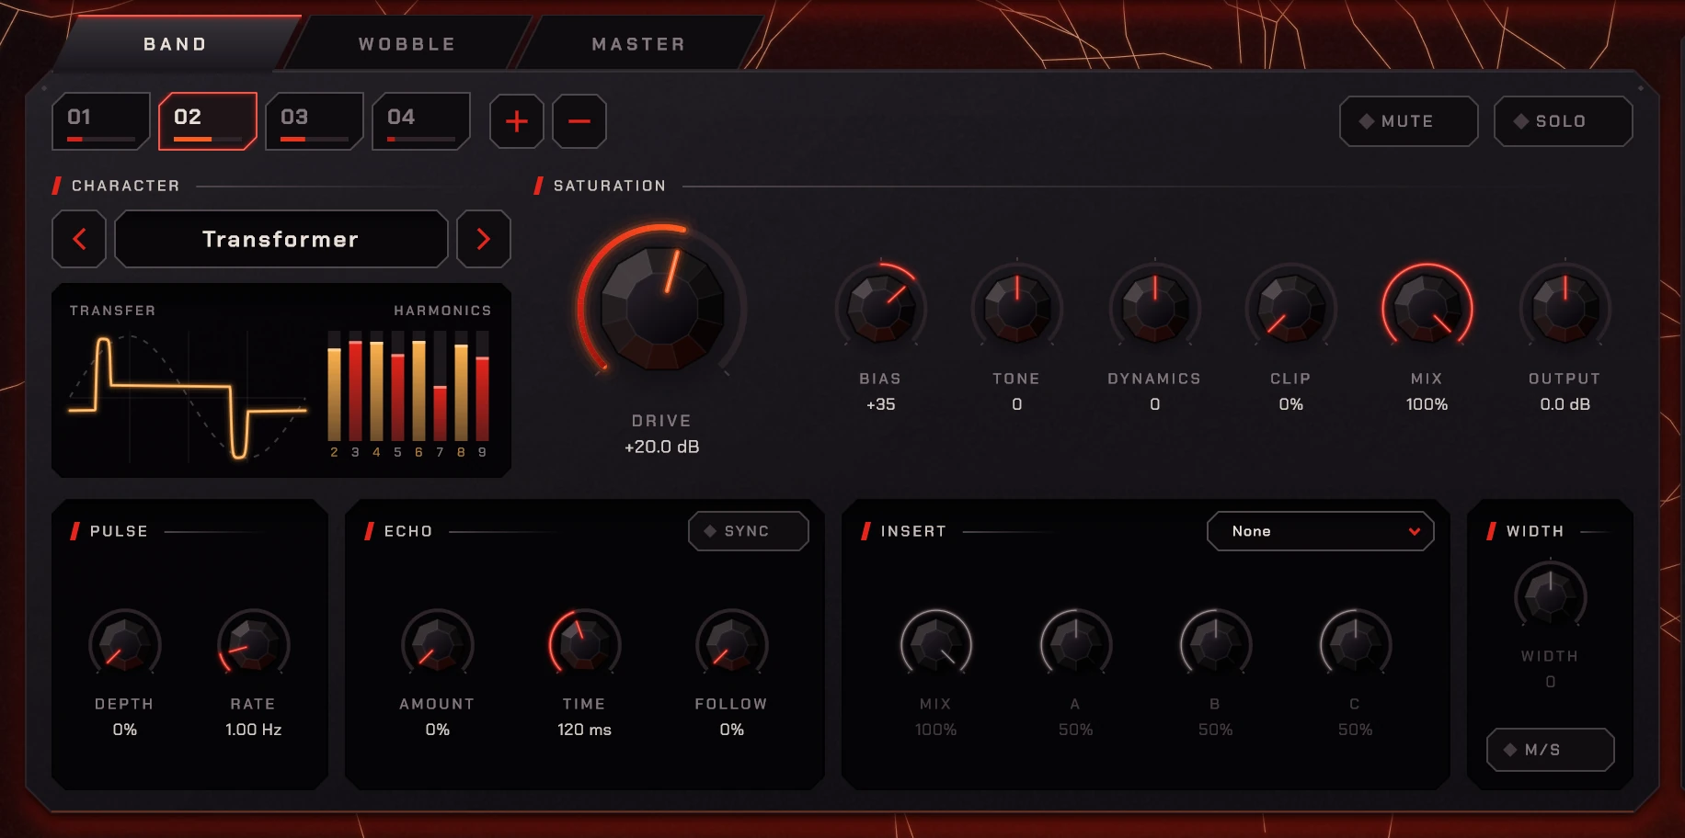The image size is (1685, 838).
Task: Click the Echo Follow knob
Action: click(x=732, y=644)
